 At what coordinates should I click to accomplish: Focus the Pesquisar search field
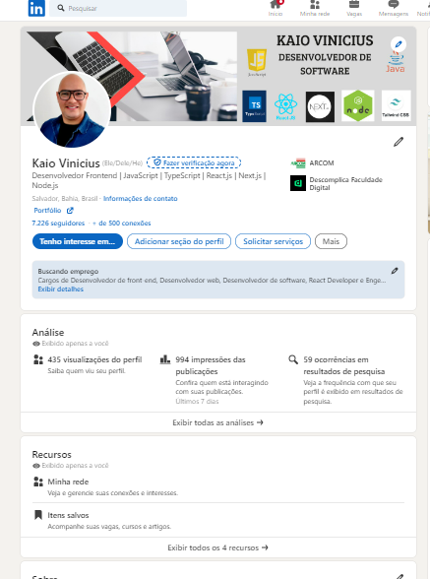[118, 8]
